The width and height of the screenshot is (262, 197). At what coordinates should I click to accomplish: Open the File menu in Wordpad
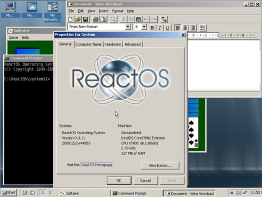[71, 11]
